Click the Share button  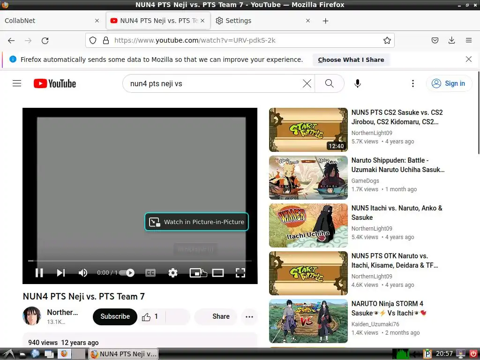216,316
